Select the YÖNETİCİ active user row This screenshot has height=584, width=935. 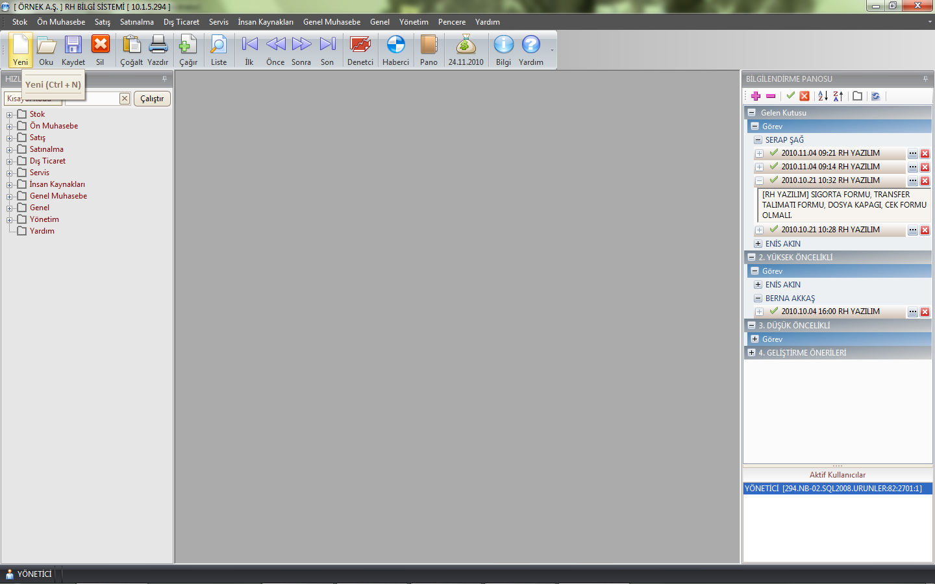tap(837, 489)
